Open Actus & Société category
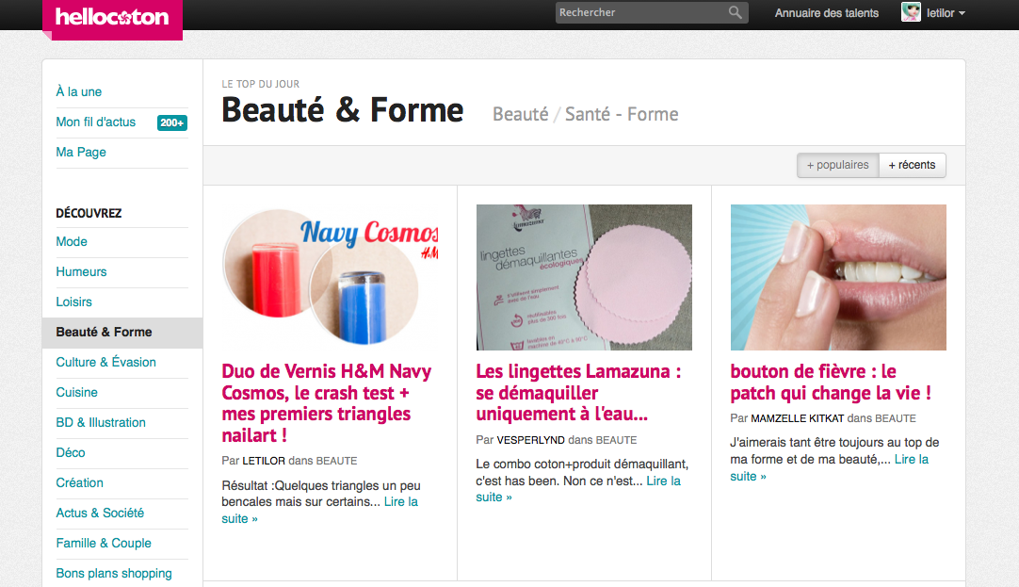The image size is (1019, 587). pyautogui.click(x=100, y=513)
